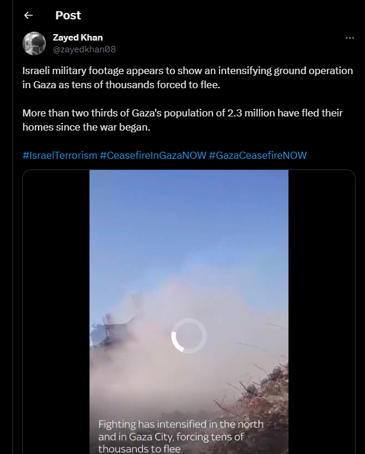The image size is (365, 454).
Task: Open the #CeasefireInGazaNOW hashtag
Action: point(153,155)
